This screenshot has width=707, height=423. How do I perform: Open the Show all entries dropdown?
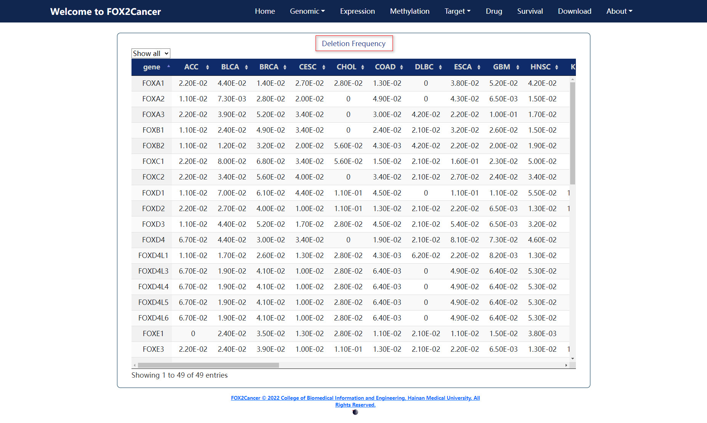click(x=151, y=53)
